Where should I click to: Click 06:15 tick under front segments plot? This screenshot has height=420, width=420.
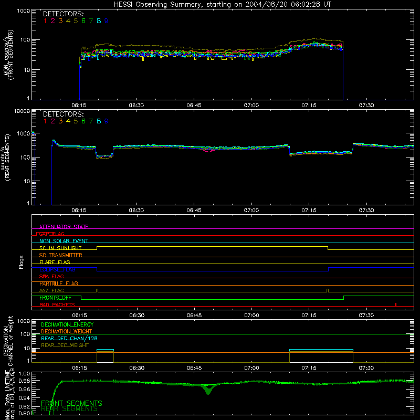pyautogui.click(x=79, y=106)
